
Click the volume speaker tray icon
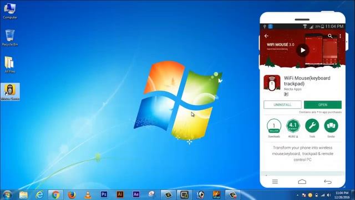[329, 195]
